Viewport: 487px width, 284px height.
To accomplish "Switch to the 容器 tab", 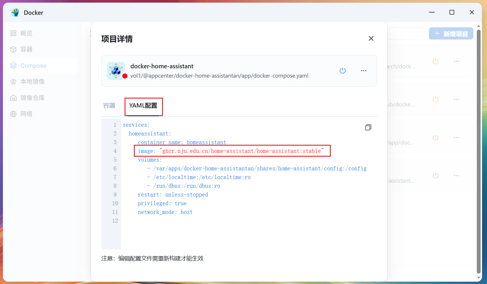I will click(x=109, y=106).
